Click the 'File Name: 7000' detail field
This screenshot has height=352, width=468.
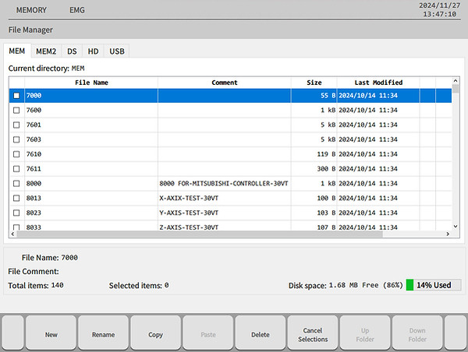point(50,258)
